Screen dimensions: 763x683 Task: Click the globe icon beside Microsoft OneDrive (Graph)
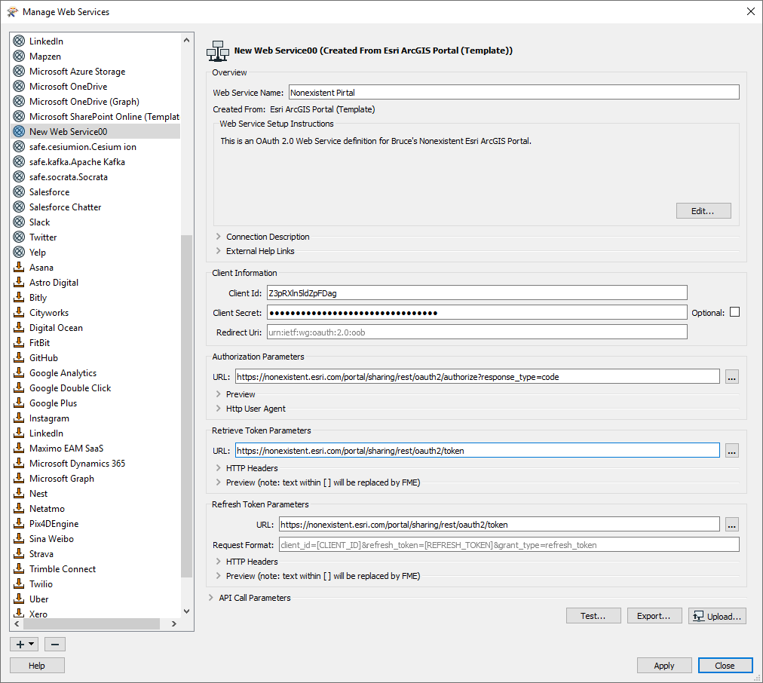click(x=19, y=101)
